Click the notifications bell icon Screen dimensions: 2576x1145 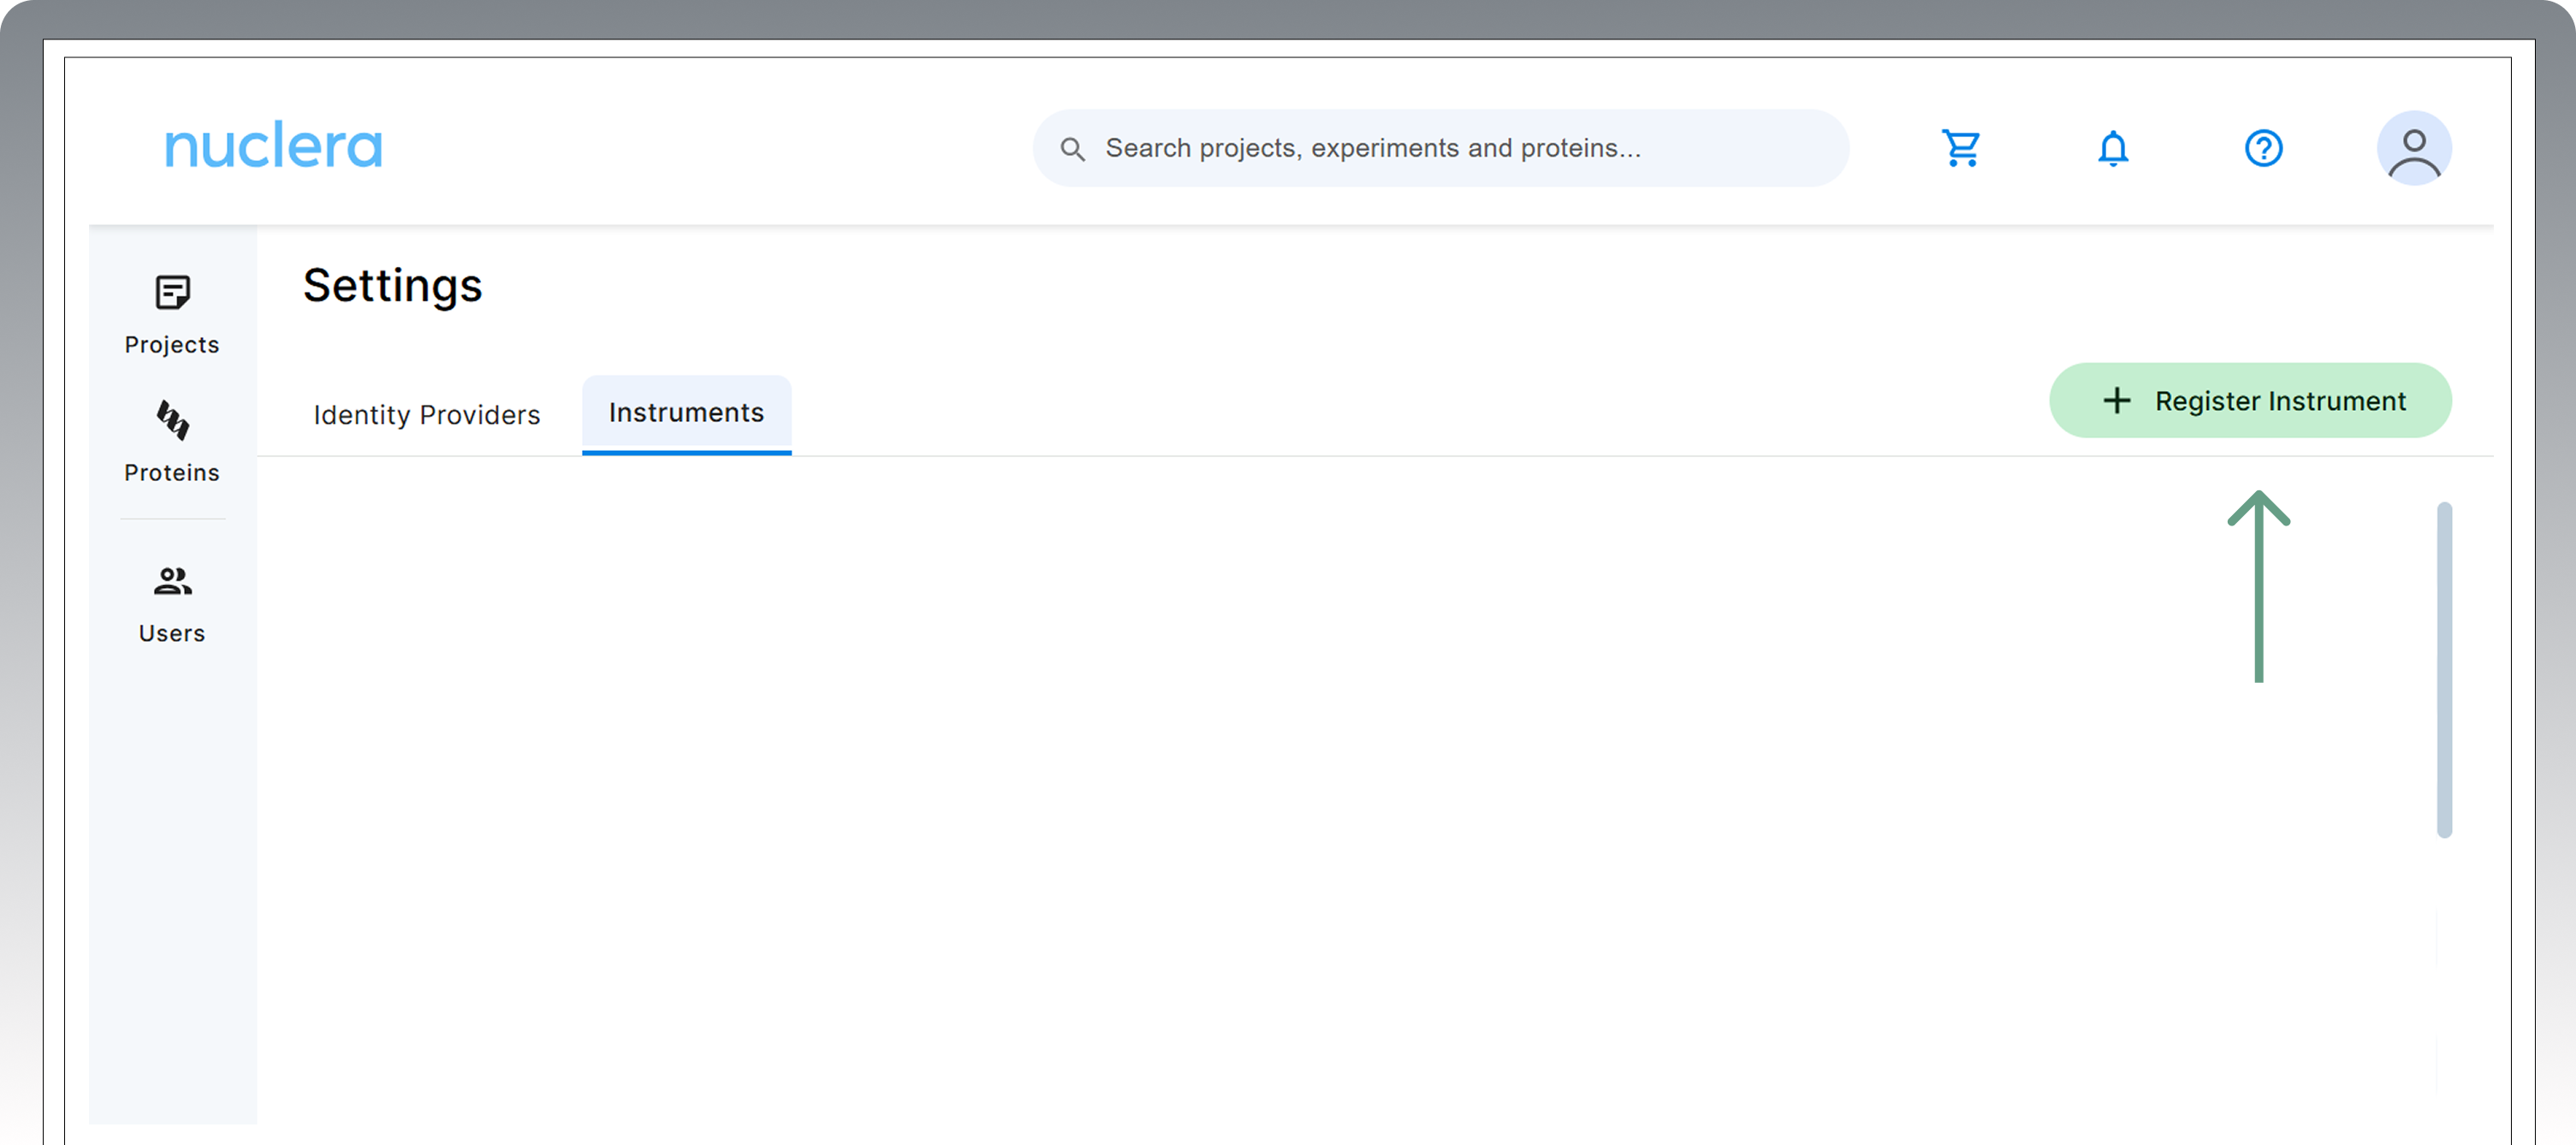(2112, 148)
